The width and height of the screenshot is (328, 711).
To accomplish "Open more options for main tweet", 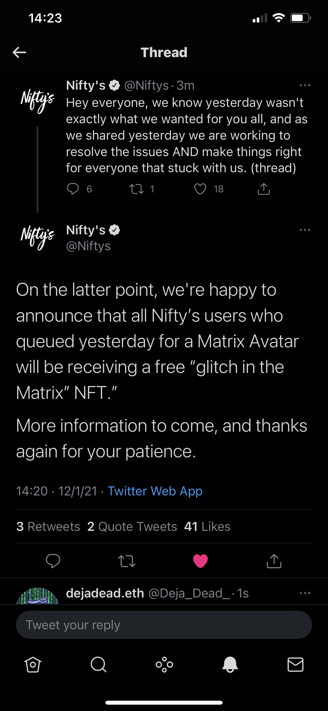I will coord(305,230).
